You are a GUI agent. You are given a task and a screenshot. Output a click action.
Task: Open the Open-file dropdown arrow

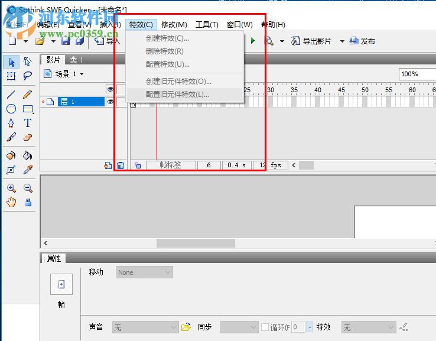click(53, 41)
